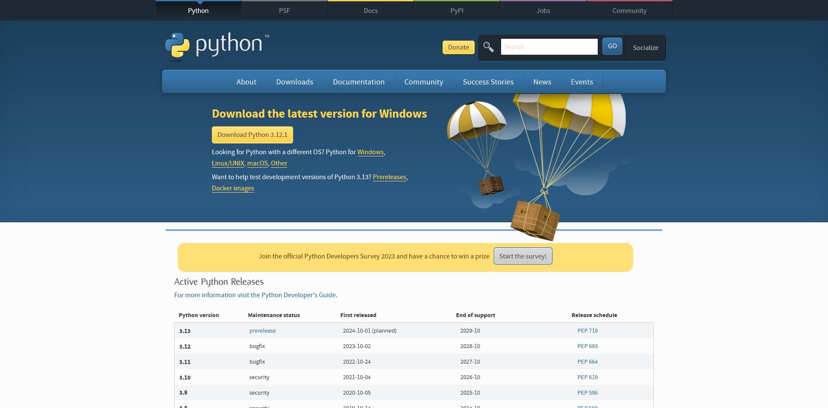Click the Release schedule column header
This screenshot has height=408, width=828.
point(594,315)
